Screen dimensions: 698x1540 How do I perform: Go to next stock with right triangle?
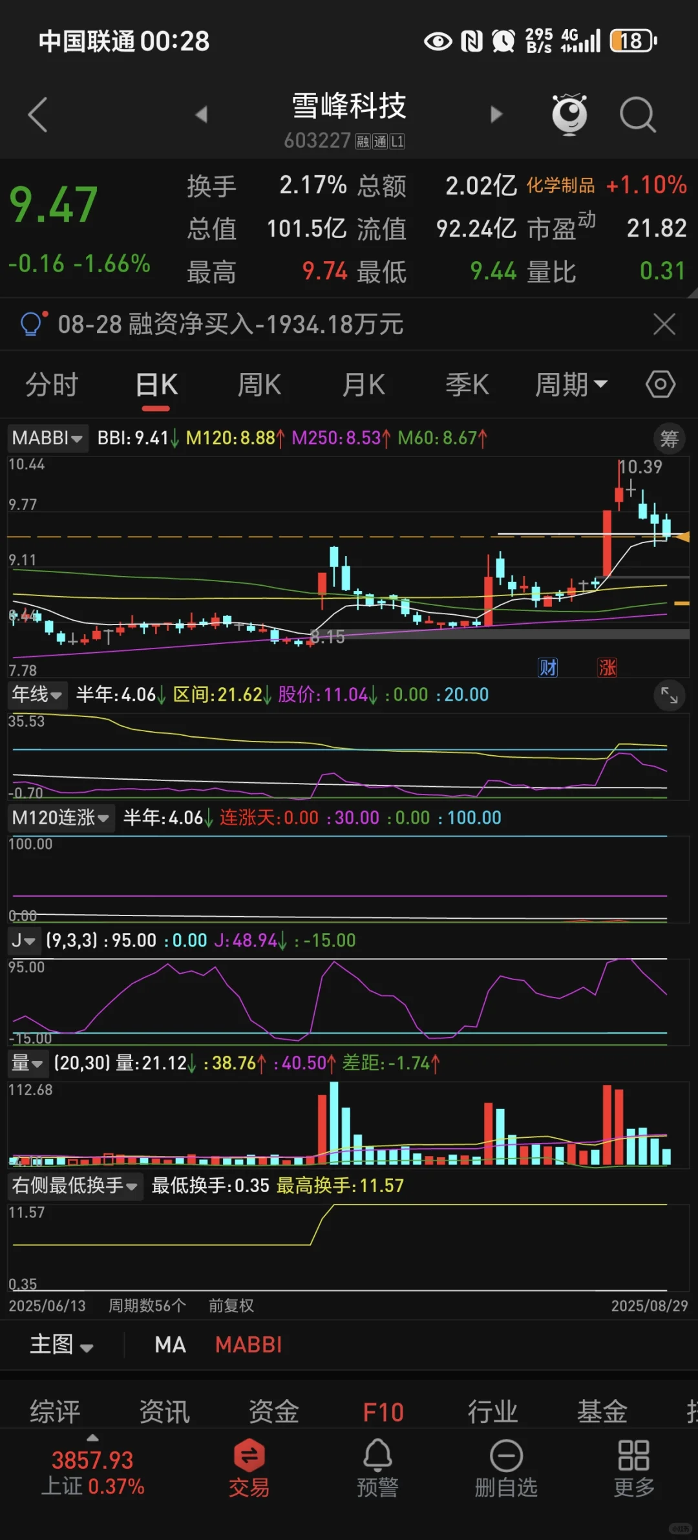(496, 114)
